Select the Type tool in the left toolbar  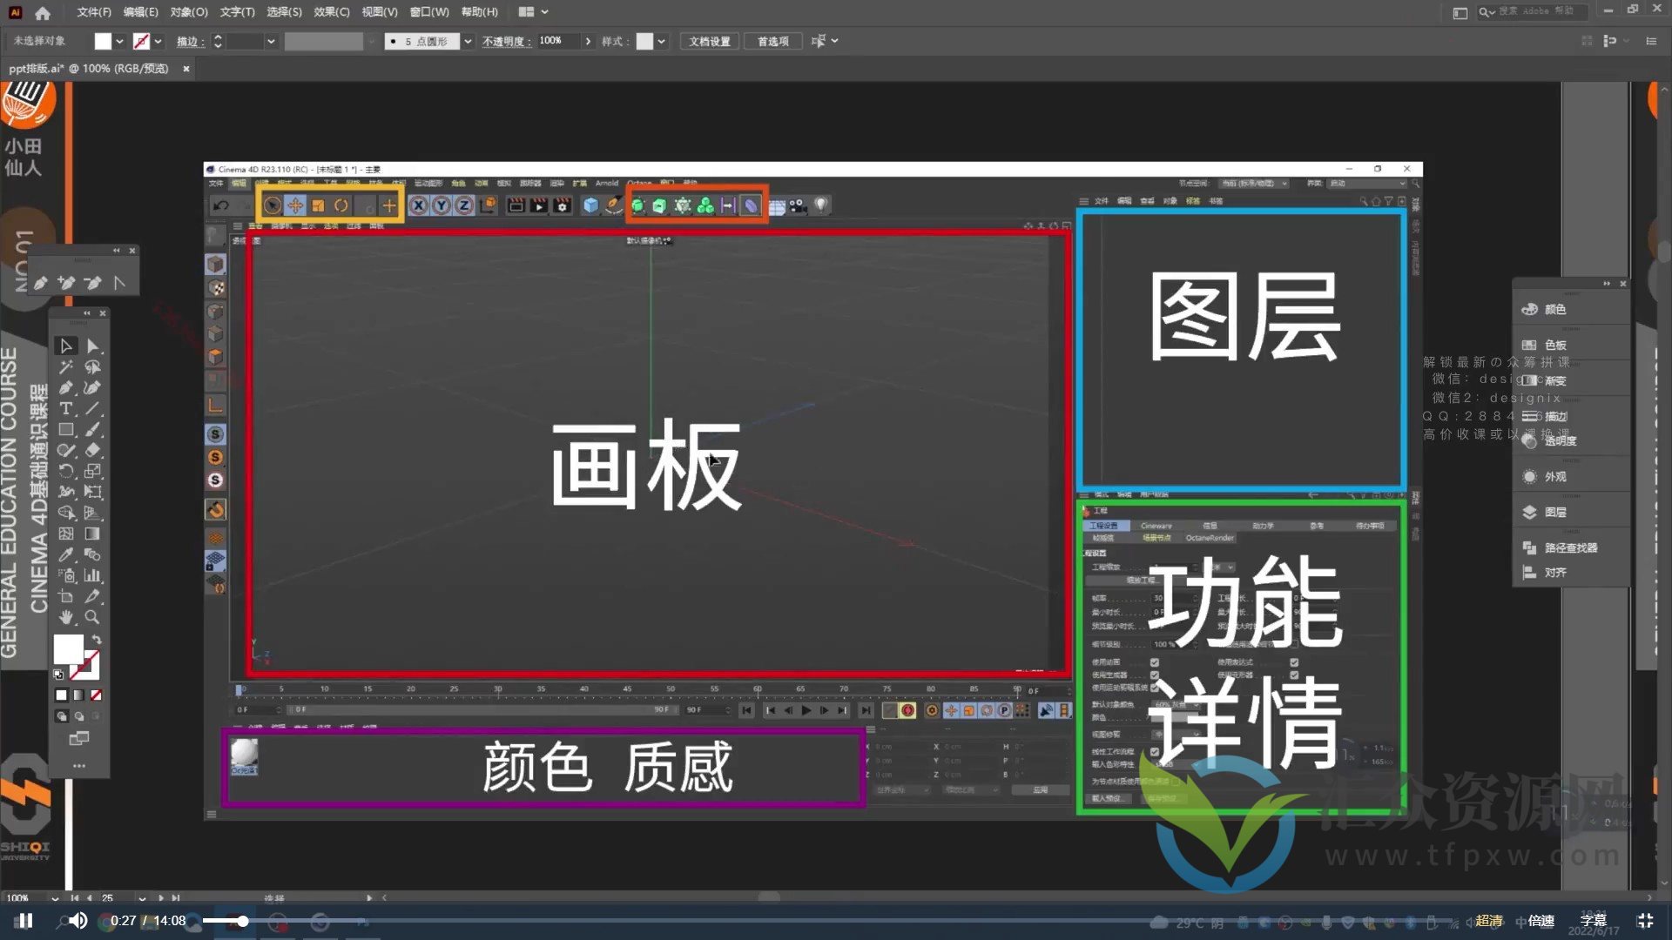pos(65,409)
